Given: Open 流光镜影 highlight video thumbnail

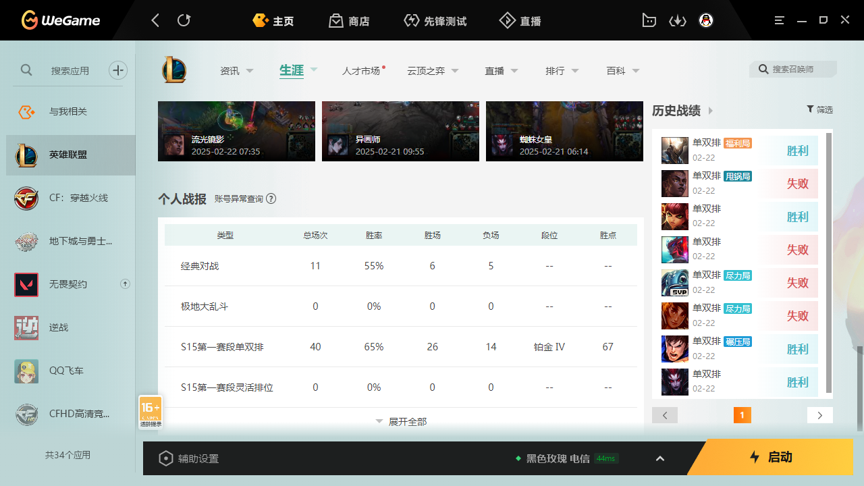Looking at the screenshot, I should click(236, 131).
